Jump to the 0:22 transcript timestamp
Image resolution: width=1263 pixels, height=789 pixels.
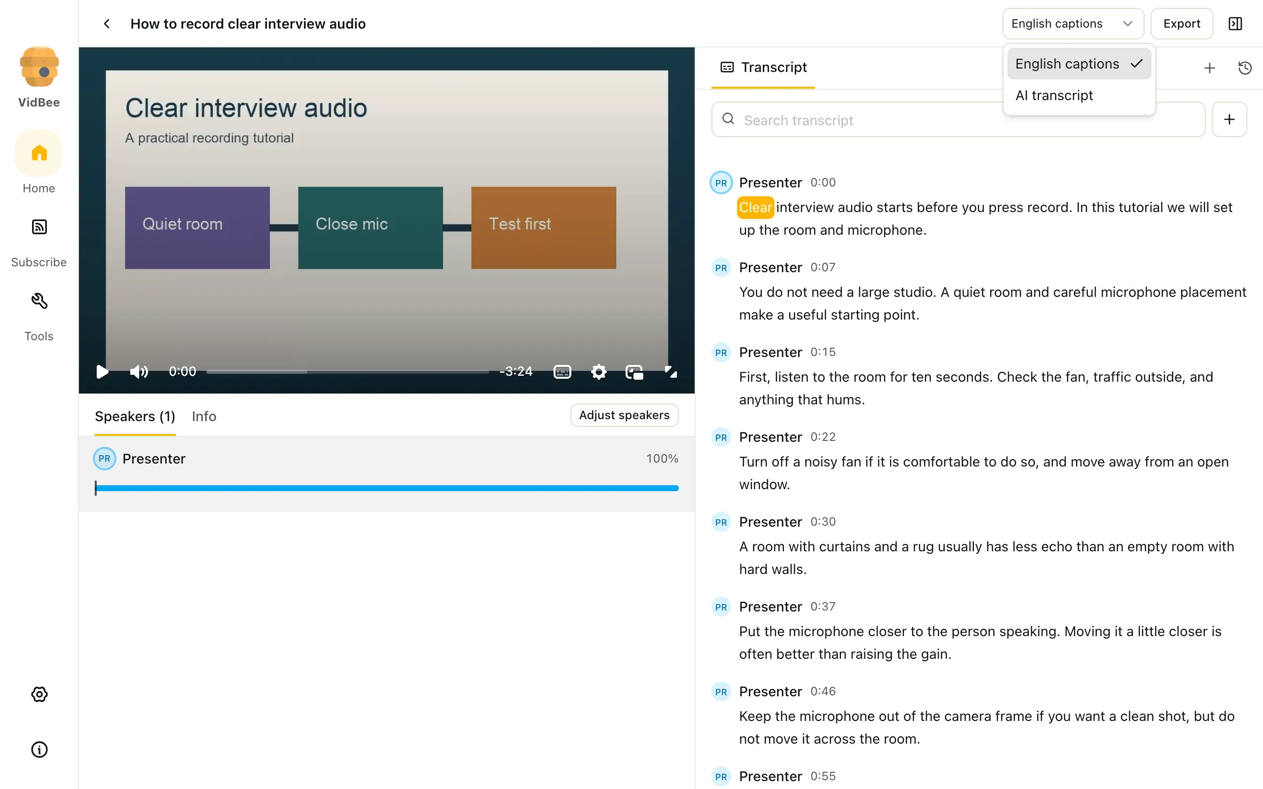click(823, 437)
